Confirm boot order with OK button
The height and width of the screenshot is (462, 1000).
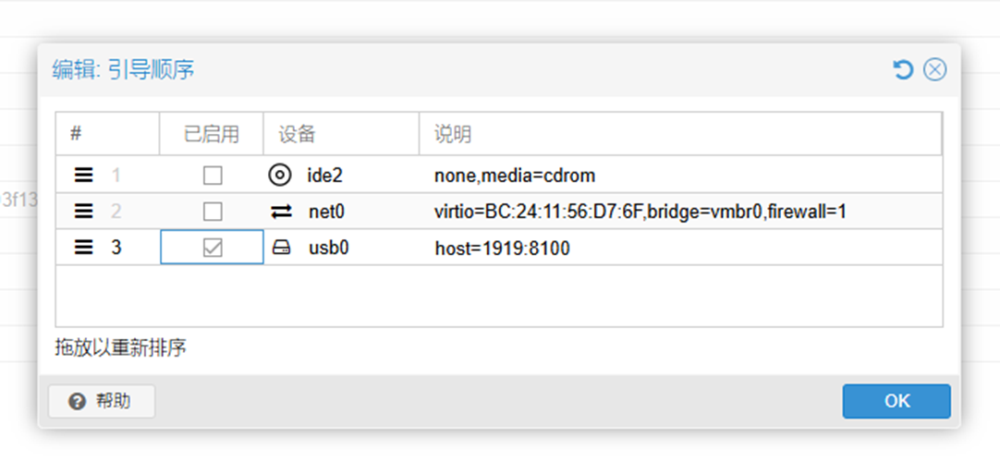tap(896, 401)
